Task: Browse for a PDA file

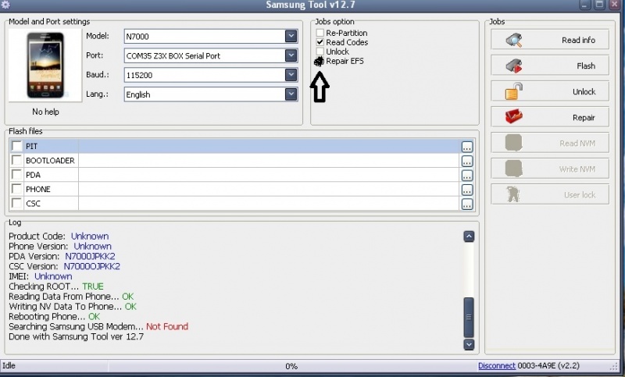Action: (x=466, y=175)
